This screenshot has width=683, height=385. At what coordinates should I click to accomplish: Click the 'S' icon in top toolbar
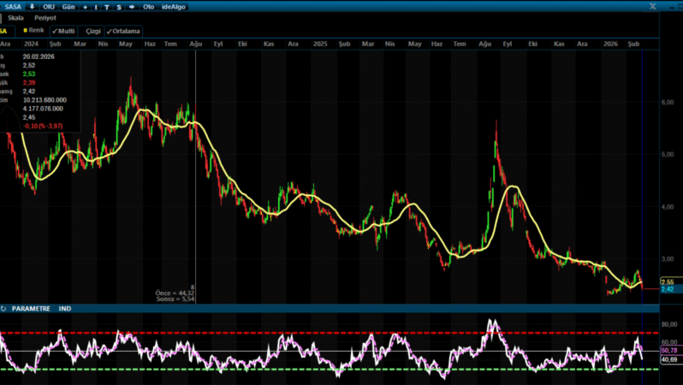[x=118, y=7]
